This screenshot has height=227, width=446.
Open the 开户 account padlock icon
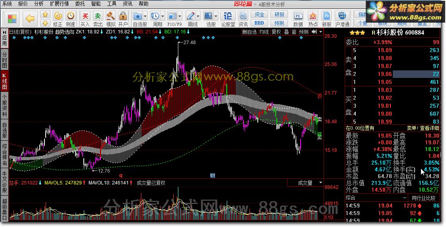[x=123, y=19]
